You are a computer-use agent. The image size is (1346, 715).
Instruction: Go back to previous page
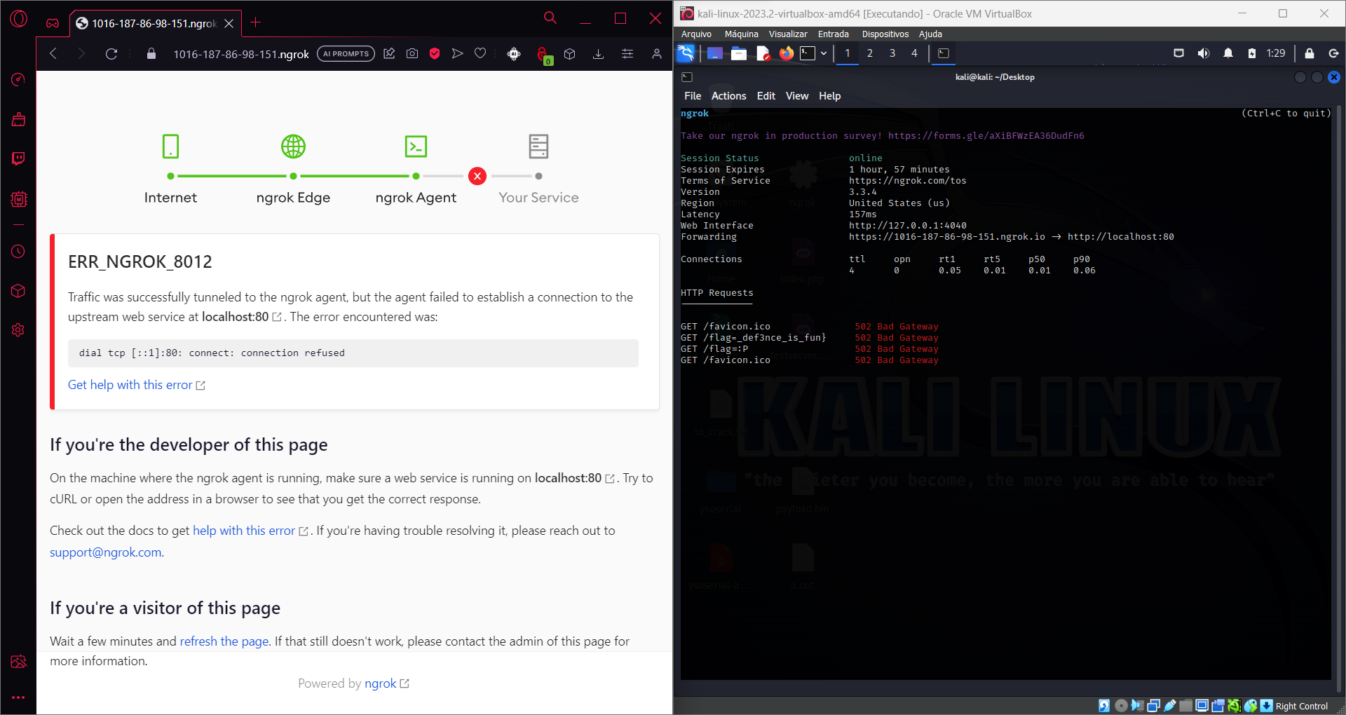pyautogui.click(x=53, y=54)
